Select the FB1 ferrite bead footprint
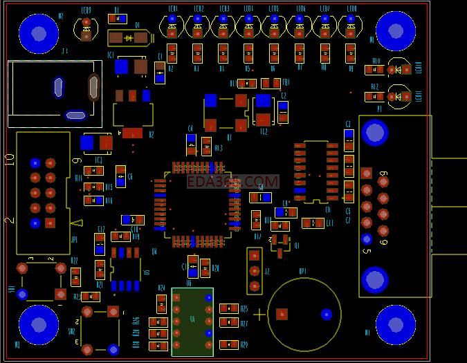 pyautogui.click(x=271, y=84)
